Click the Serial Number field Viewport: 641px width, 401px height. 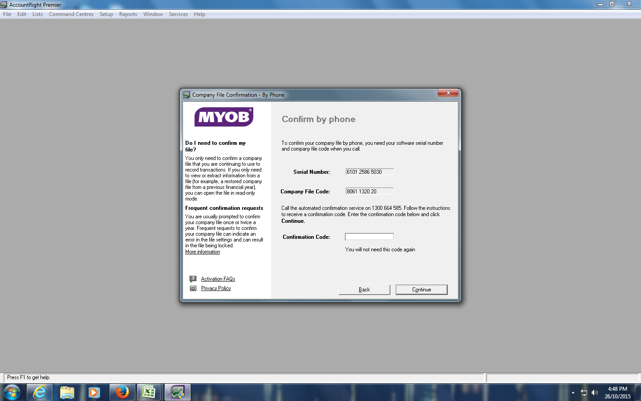[369, 172]
